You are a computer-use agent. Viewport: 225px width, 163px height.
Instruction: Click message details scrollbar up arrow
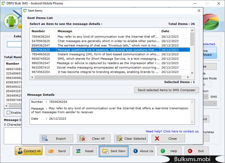[x=192, y=102]
